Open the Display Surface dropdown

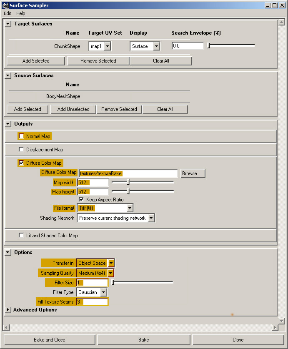click(145, 46)
